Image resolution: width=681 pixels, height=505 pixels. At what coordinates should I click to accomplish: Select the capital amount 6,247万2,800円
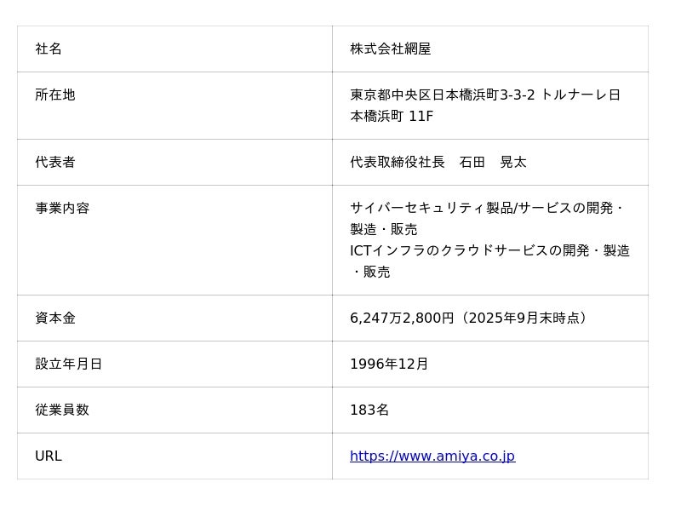[x=402, y=318]
